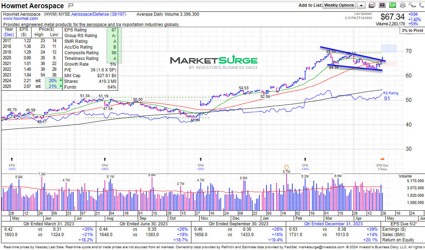
Task: Click the Shares 410.3 Mil row
Action: [x=90, y=81]
